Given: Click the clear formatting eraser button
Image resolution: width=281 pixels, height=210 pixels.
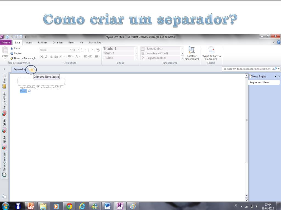Looking at the screenshot, I should pyautogui.click(x=98, y=50).
